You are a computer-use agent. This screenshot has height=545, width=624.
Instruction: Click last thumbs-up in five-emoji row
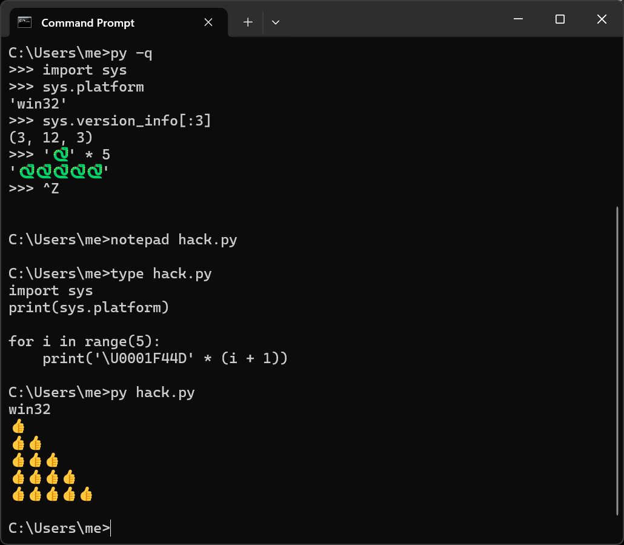[86, 495]
